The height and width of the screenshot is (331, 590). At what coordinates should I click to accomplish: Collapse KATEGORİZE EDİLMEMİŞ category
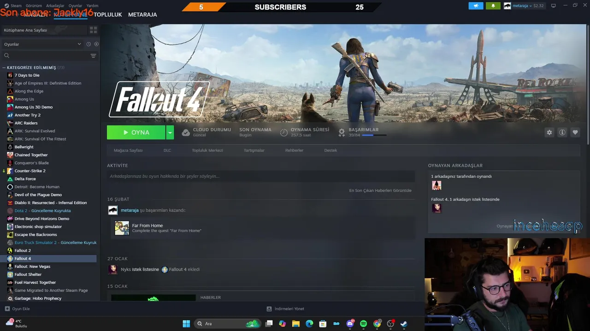point(4,68)
